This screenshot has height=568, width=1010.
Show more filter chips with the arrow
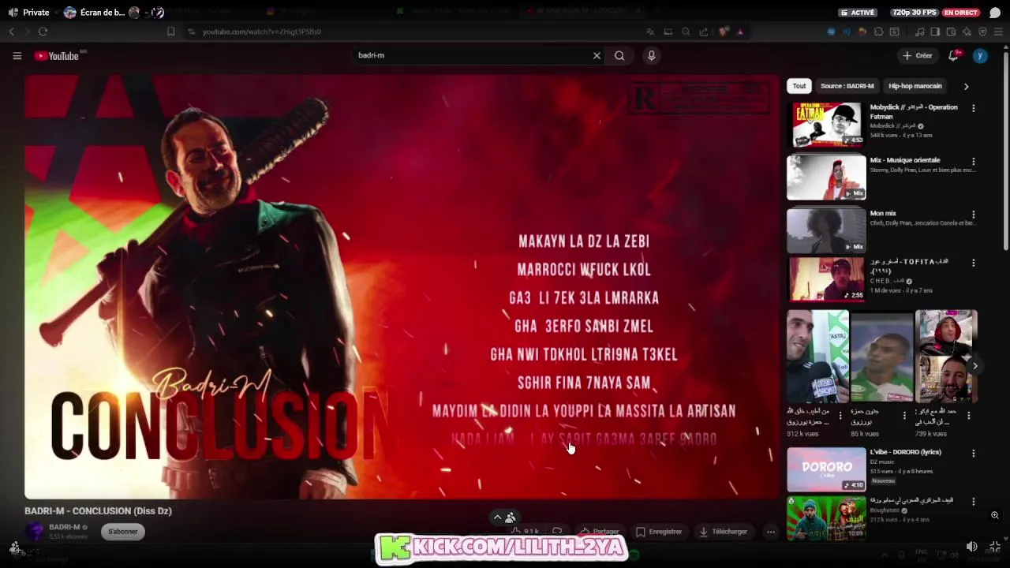[x=966, y=86]
